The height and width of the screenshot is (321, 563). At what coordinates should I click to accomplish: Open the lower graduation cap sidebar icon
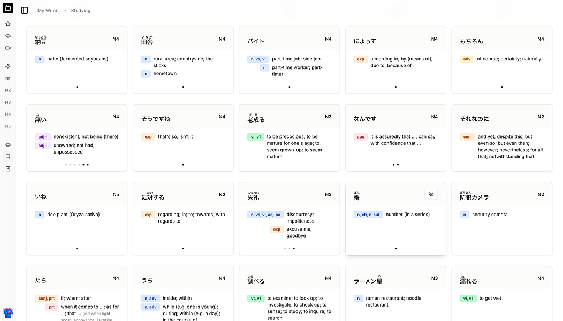point(8,145)
